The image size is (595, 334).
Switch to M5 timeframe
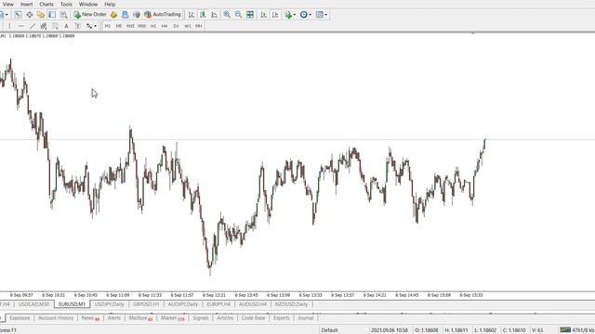pos(119,26)
